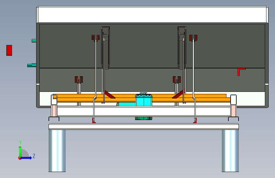Select the red origin sphere of the coordinate triad

point(19,158)
